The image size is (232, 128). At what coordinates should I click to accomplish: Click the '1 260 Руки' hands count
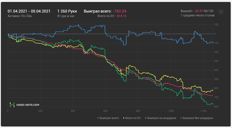click(x=67, y=11)
